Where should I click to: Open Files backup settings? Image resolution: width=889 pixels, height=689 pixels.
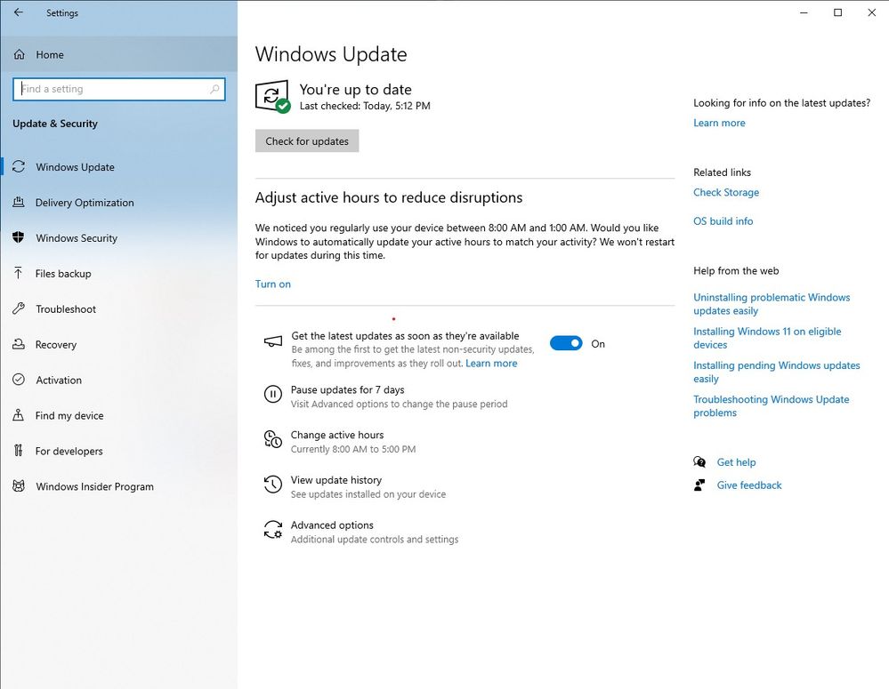(x=119, y=273)
